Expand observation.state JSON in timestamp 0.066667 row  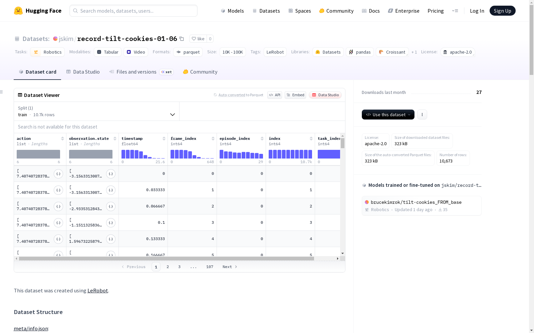111,206
